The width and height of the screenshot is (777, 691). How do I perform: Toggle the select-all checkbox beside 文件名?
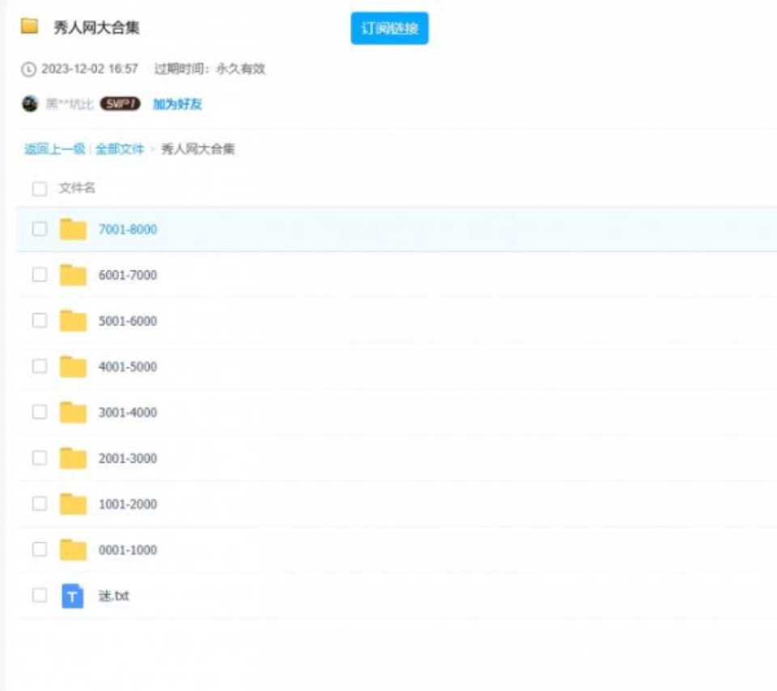(x=40, y=189)
